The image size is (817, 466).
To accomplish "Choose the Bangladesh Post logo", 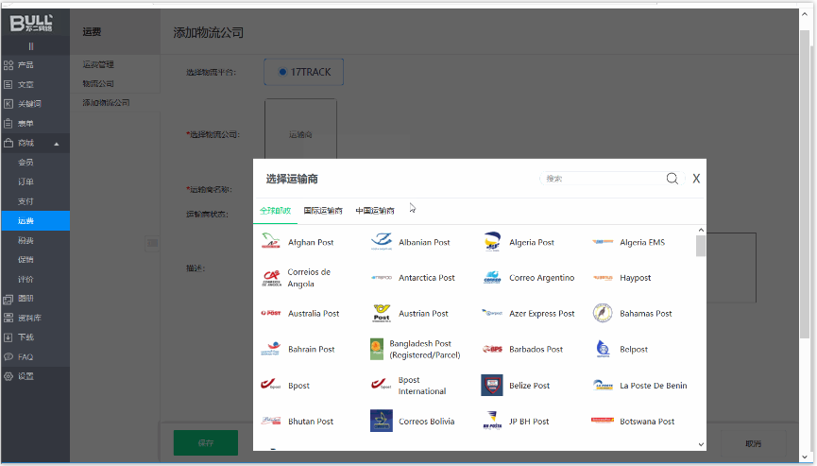I will click(377, 349).
